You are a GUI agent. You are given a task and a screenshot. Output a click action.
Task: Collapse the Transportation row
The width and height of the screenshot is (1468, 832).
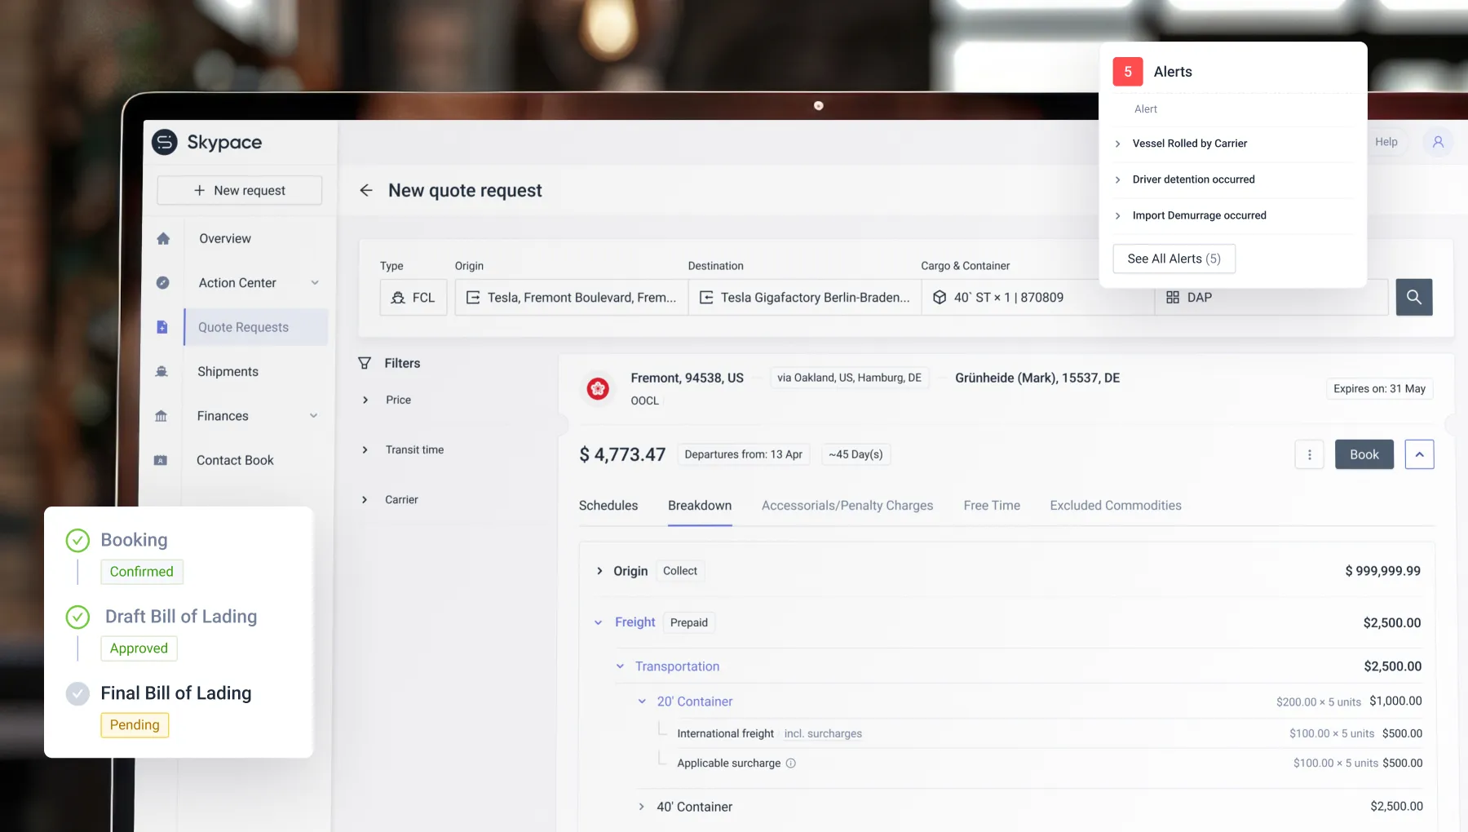(620, 666)
